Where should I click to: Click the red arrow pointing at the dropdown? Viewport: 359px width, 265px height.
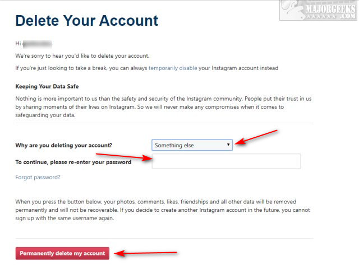257,138
